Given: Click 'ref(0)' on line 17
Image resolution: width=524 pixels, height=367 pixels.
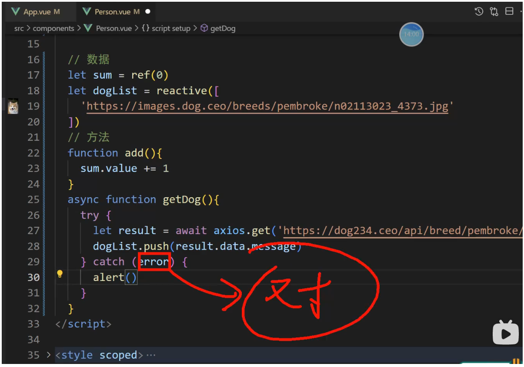Looking at the screenshot, I should click(x=150, y=75).
